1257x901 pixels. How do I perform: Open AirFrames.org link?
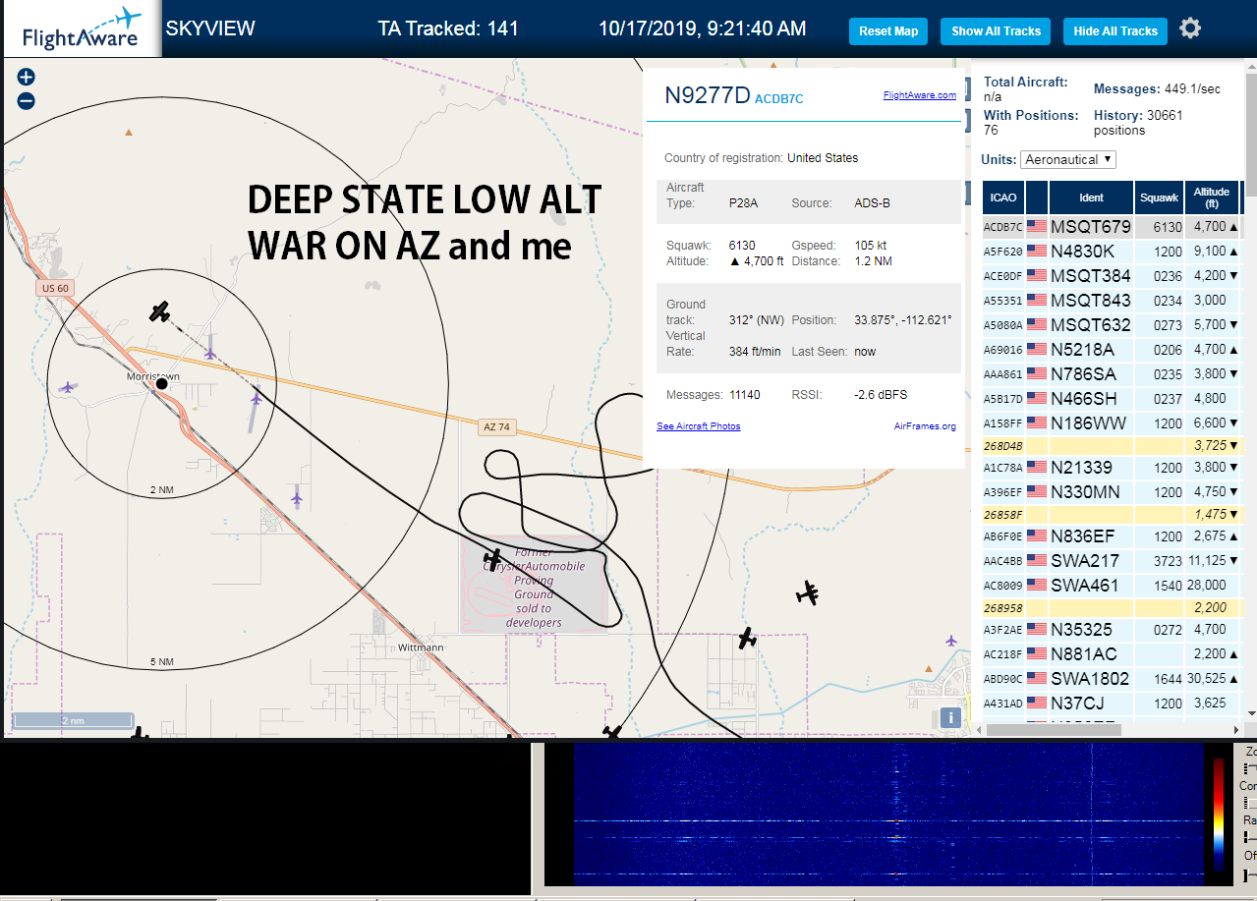[925, 426]
